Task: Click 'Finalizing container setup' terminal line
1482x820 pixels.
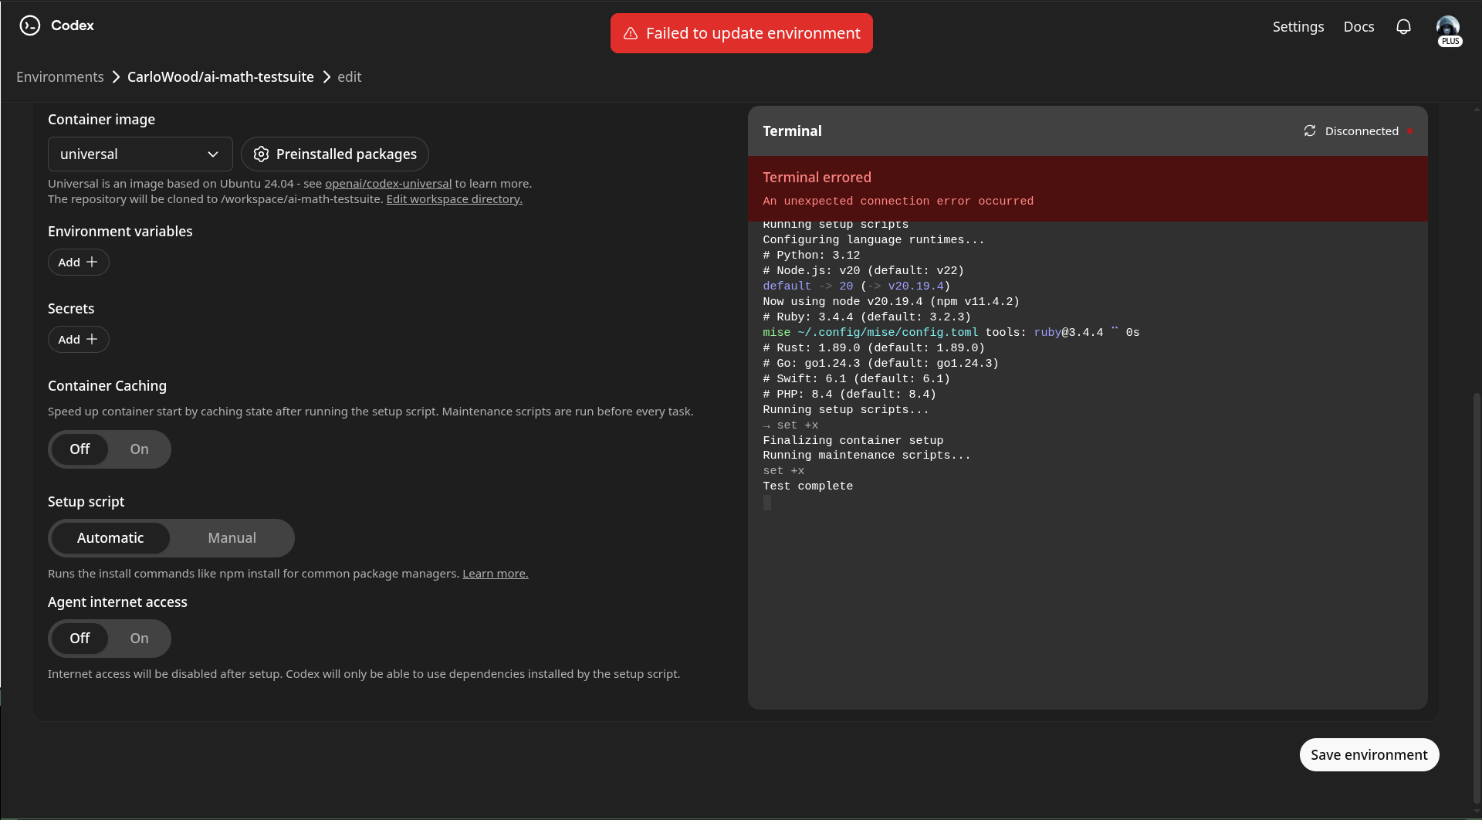Action: pyautogui.click(x=853, y=441)
